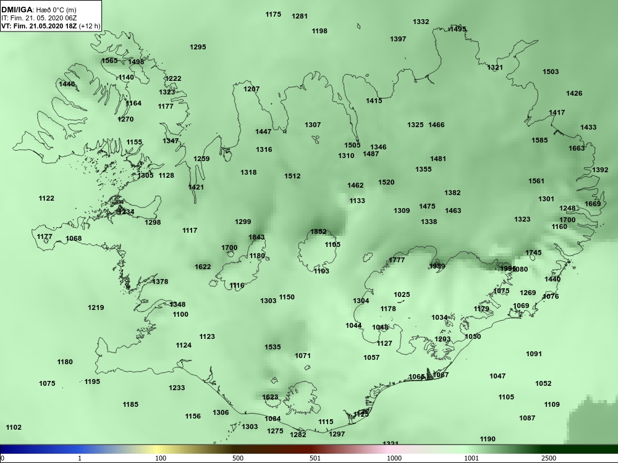Click the legend label '2500'
Image resolution: width=618 pixels, height=463 pixels.
tap(549, 458)
